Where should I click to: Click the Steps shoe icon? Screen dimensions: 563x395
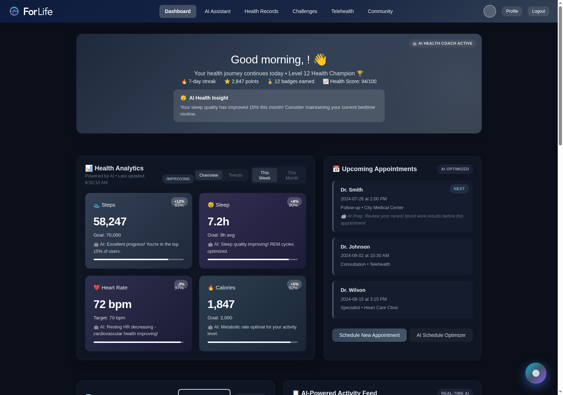coord(96,205)
